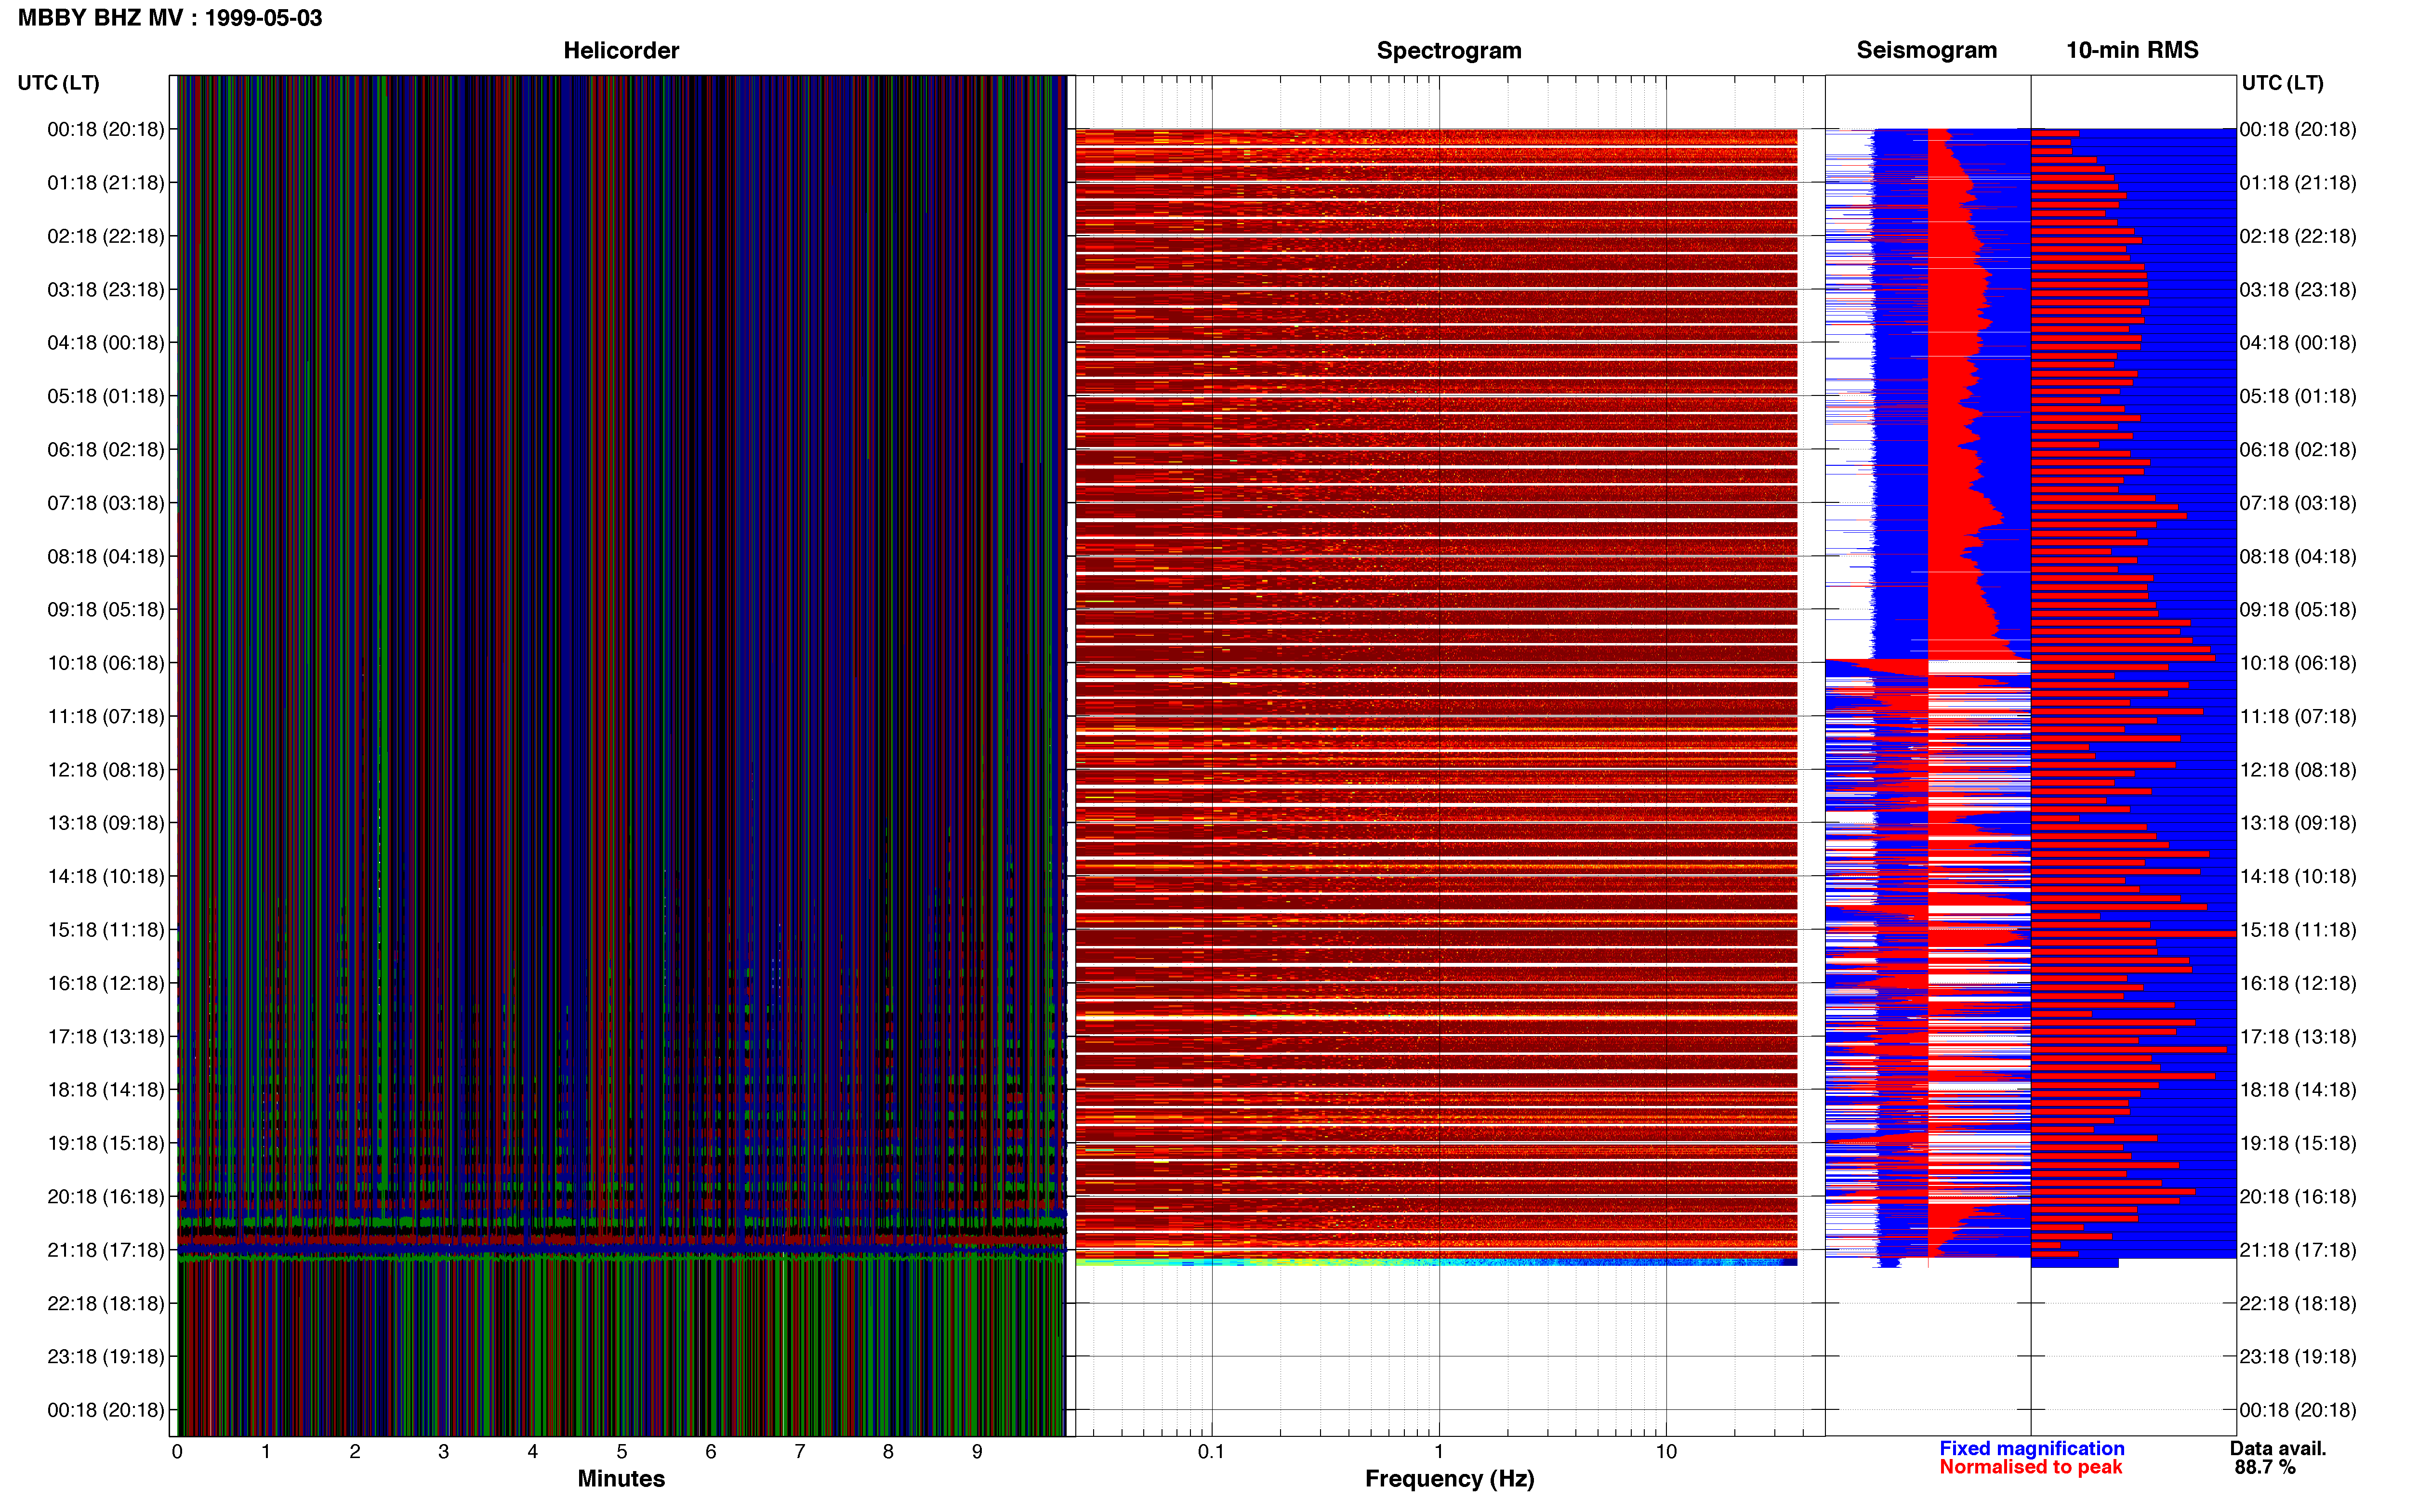Click the right '10:18 (06:18)' time label
This screenshot has width=2418, height=1512.
click(x=2298, y=663)
